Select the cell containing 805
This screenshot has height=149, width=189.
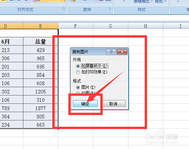pyautogui.click(x=41, y=116)
